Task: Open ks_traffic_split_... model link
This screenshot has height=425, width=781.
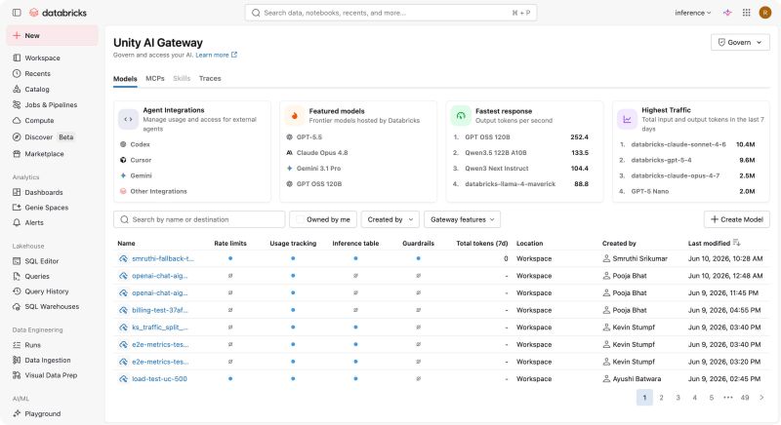Action: pyautogui.click(x=160, y=328)
